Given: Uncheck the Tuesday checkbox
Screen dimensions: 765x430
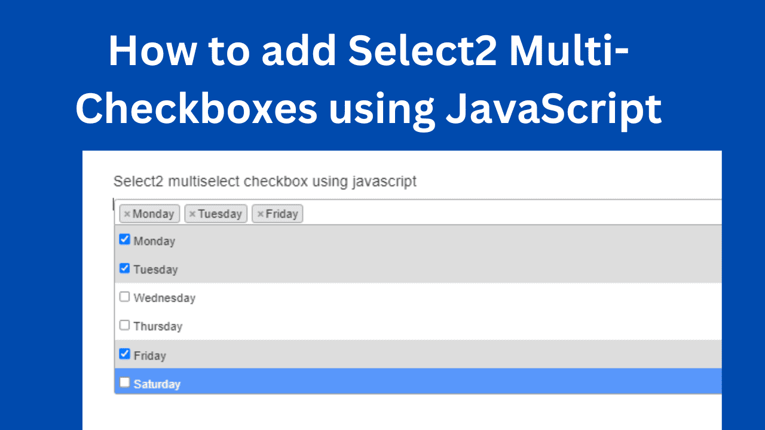Looking at the screenshot, I should click(124, 268).
